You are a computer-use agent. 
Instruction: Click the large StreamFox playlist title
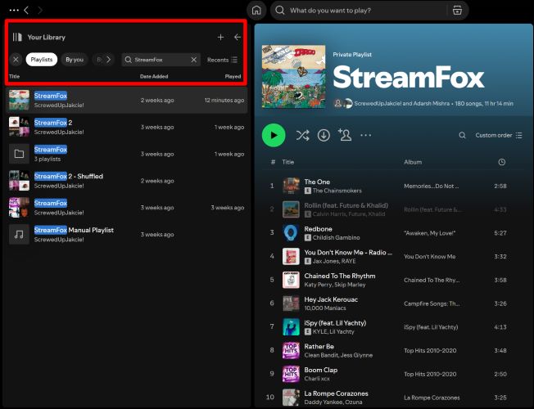click(409, 77)
